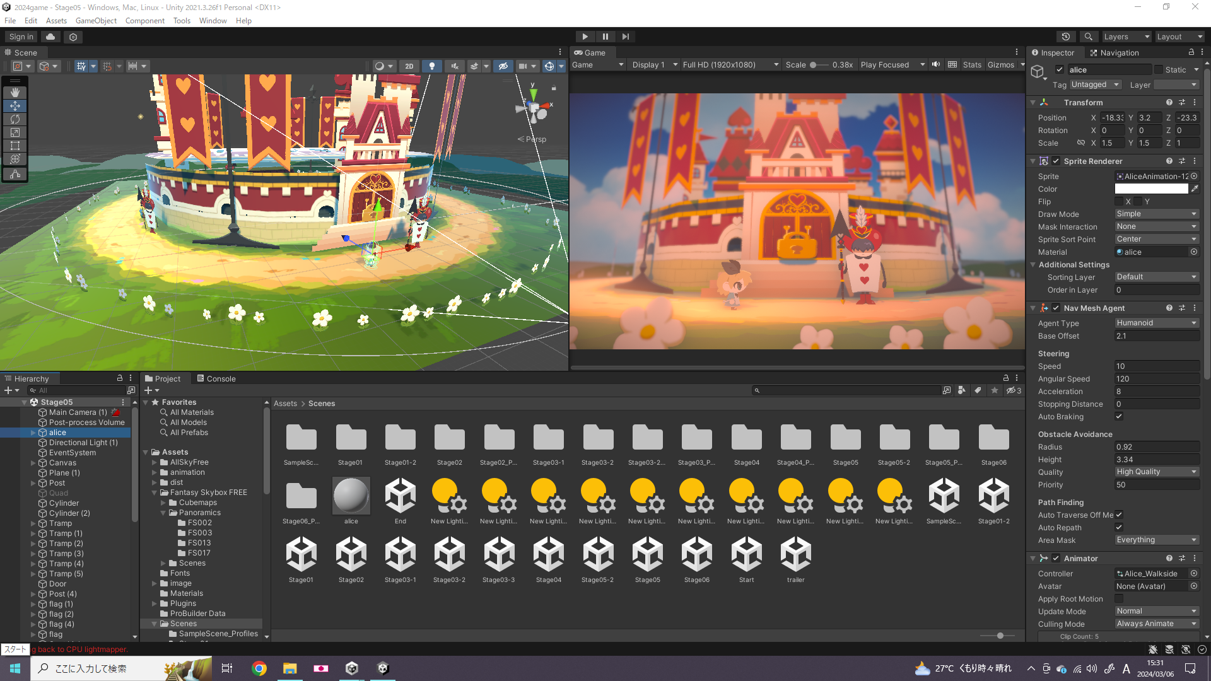1211x681 pixels.
Task: Click the Play button
Action: click(585, 37)
